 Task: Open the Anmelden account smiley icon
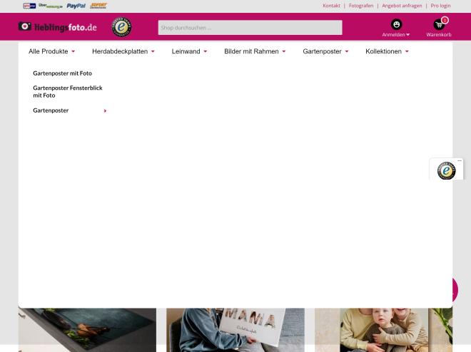[x=396, y=24]
